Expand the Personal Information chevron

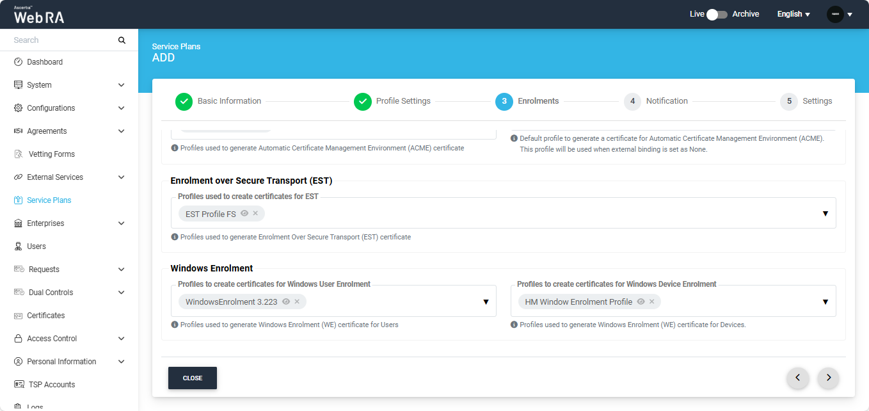click(122, 362)
